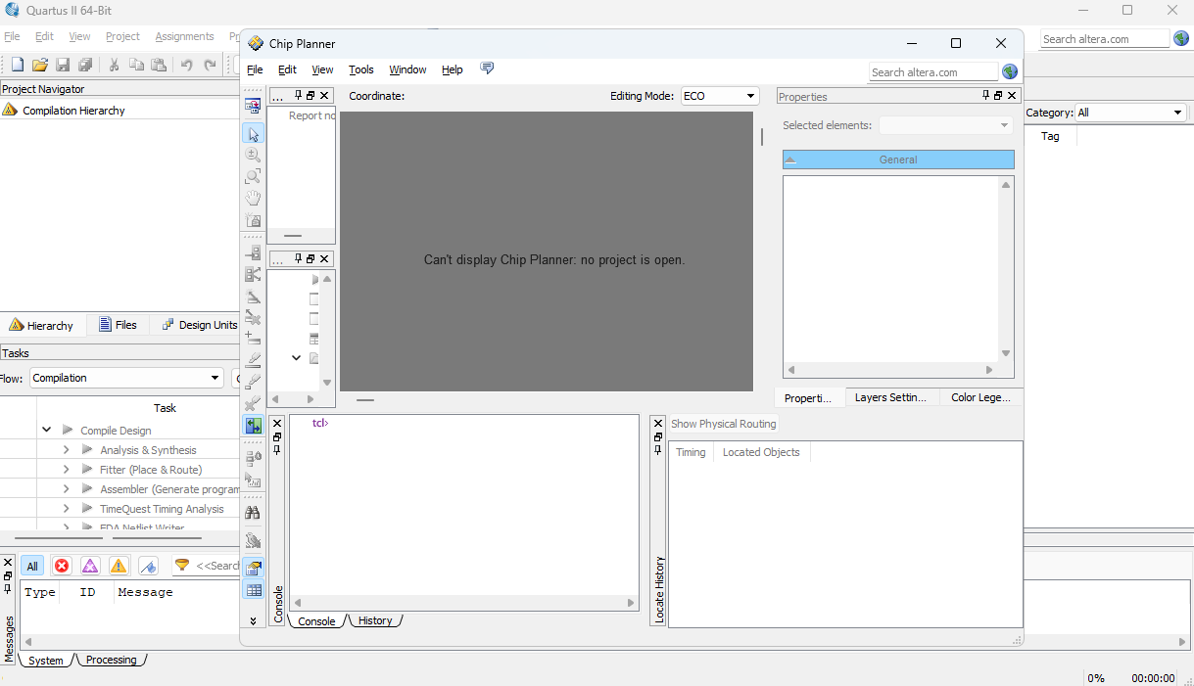The width and height of the screenshot is (1194, 686).
Task: Click the binoculars Find icon
Action: (253, 512)
